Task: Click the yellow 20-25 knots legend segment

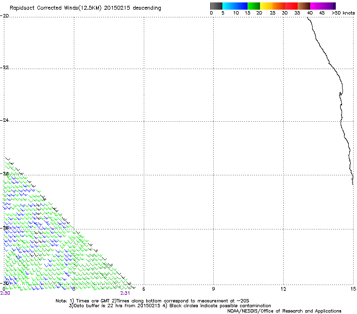Action: [266, 6]
